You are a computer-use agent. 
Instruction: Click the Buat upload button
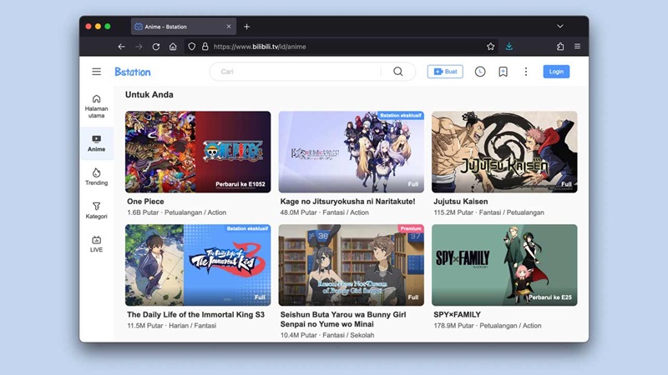(x=445, y=72)
